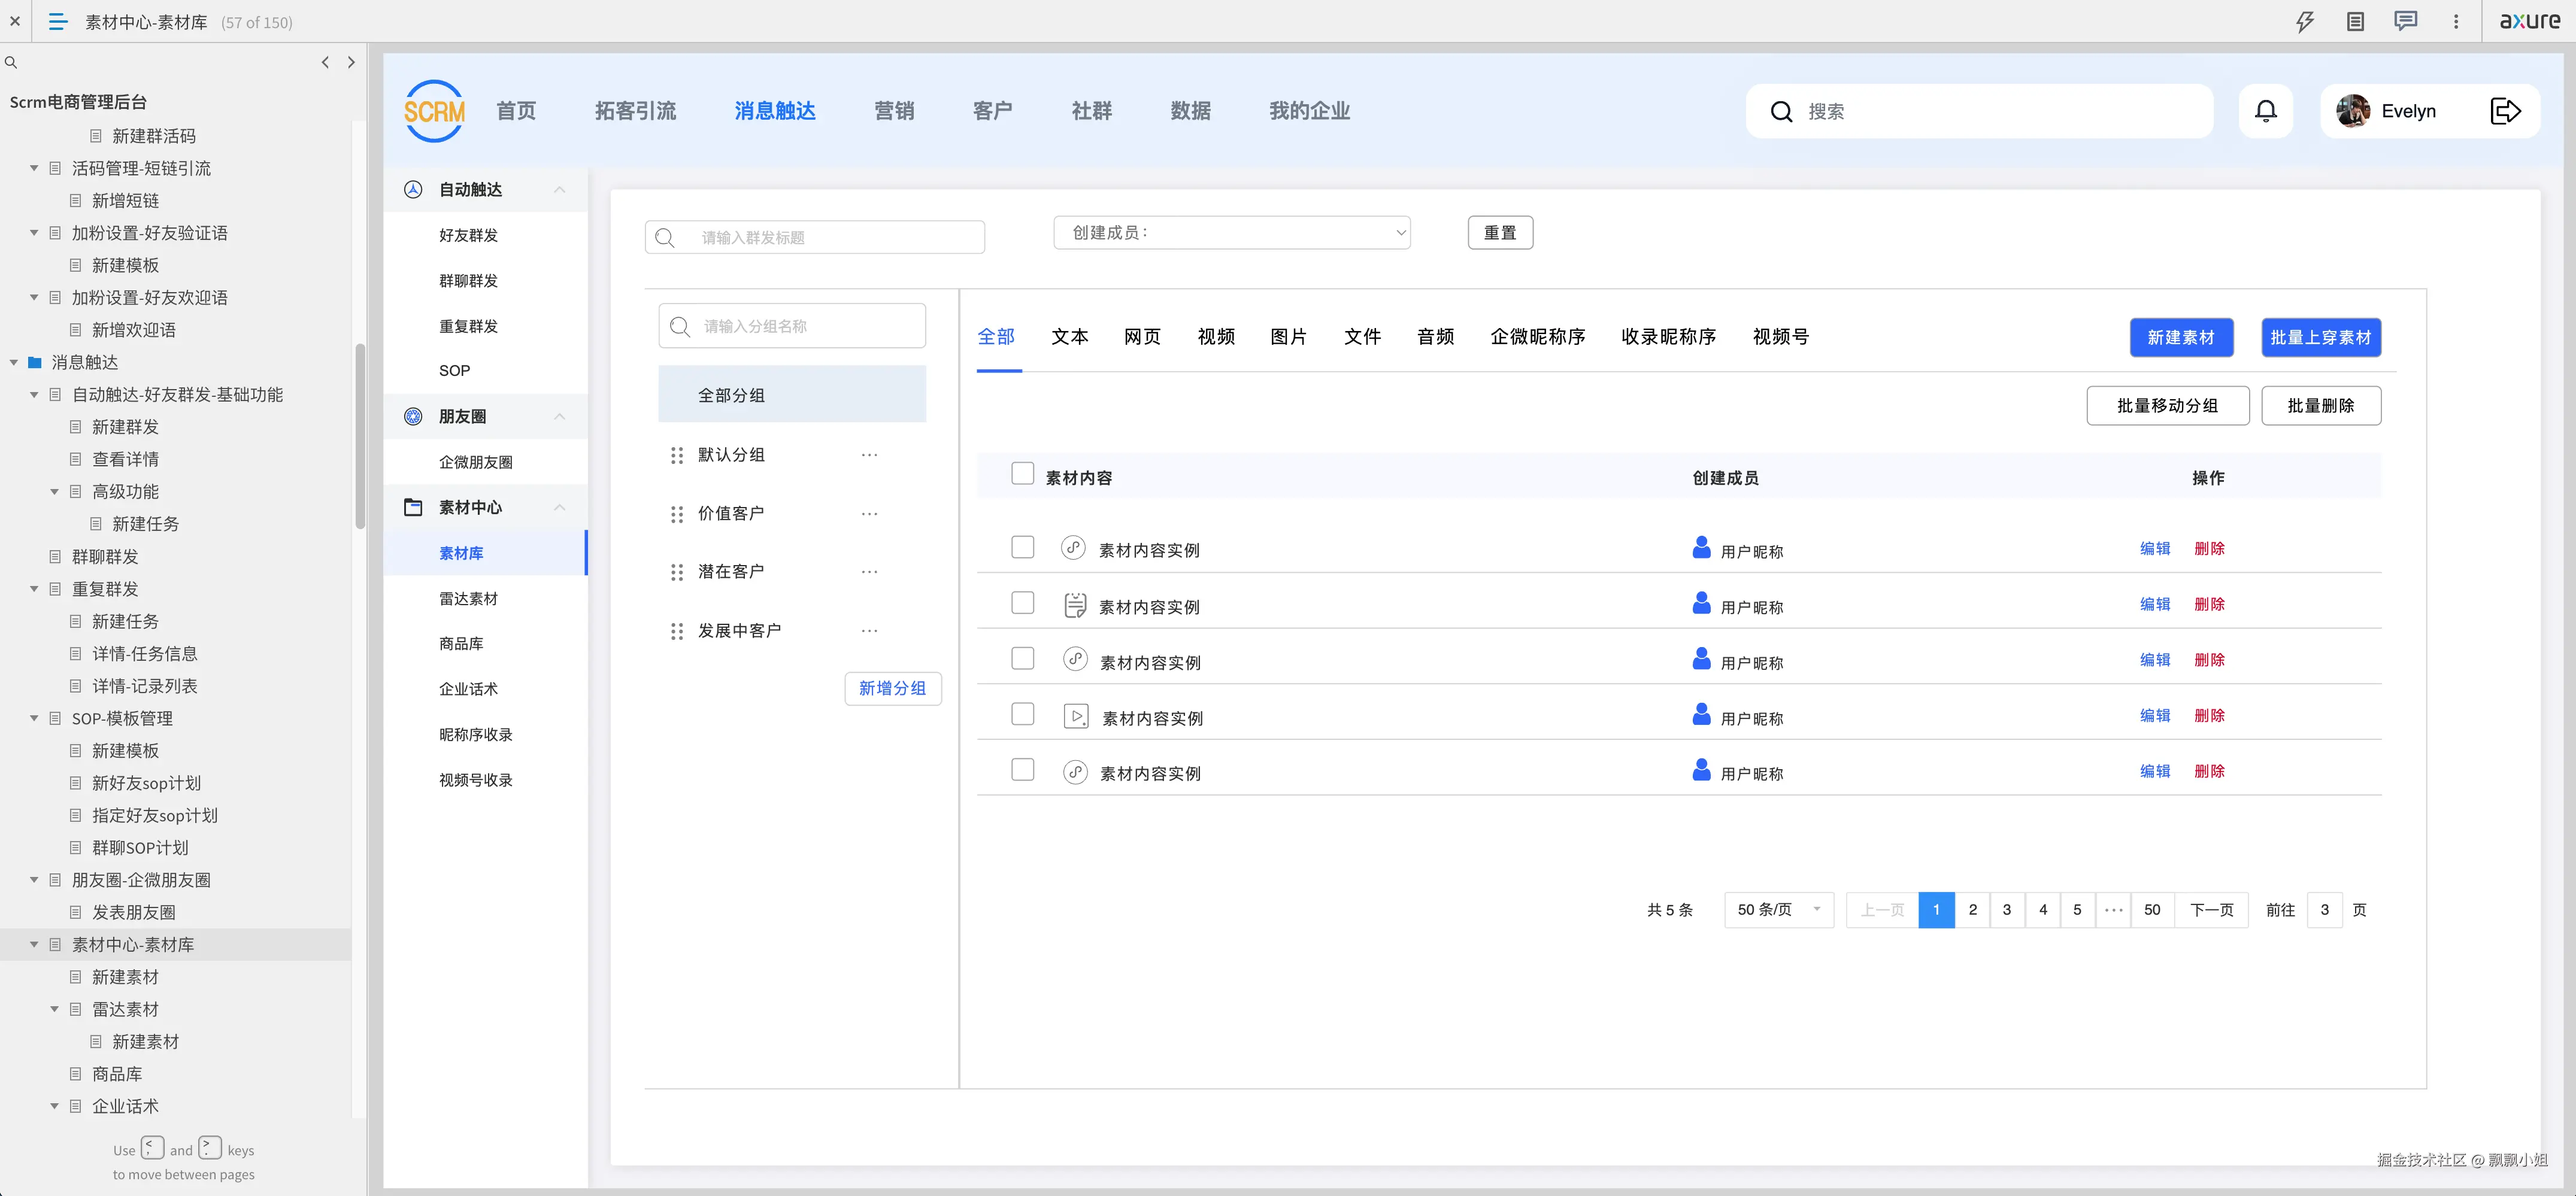The height and width of the screenshot is (1196, 2576).
Task: Click 编辑 on the second material row
Action: tap(2155, 604)
